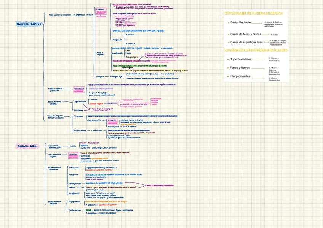Click italic 'S. Mutans y Actinomyces' note
This screenshot has height=228, width=323.
tap(274, 59)
